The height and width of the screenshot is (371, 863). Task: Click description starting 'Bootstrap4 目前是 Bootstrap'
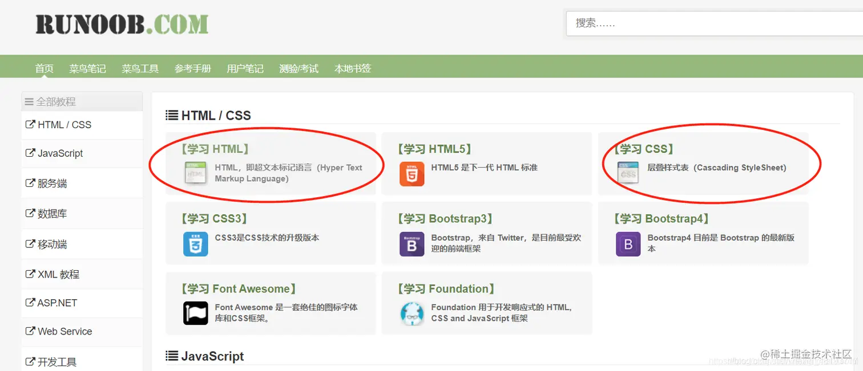[721, 243]
